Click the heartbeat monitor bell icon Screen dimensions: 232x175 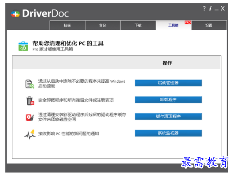point(30,134)
